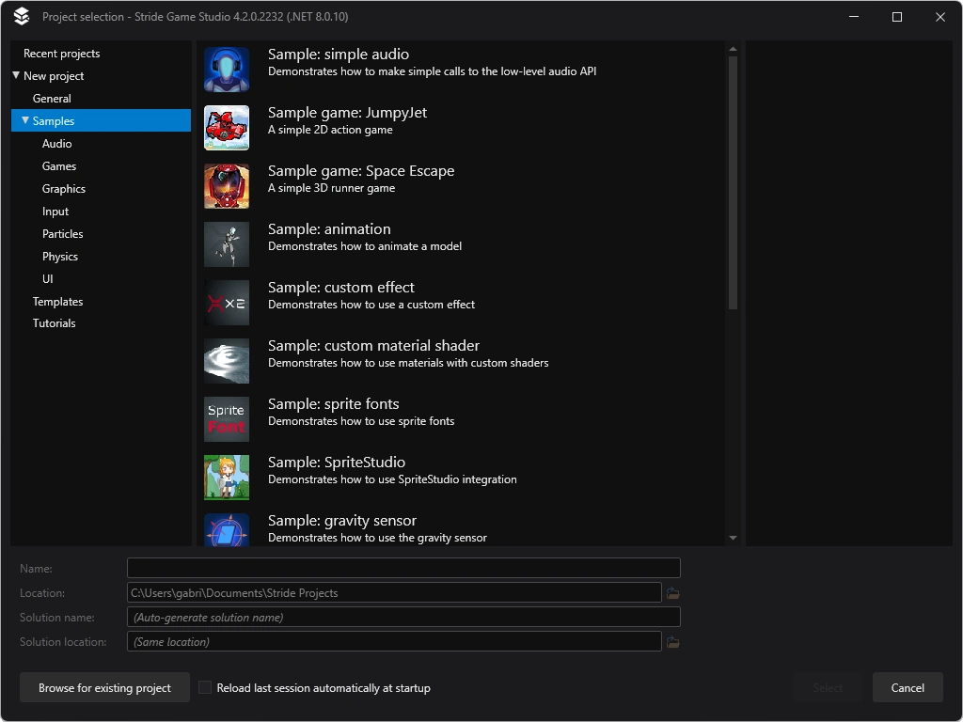Click the Browse for existing project button

click(103, 687)
